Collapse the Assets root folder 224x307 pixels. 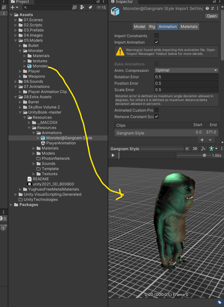pyautogui.click(x=11, y=15)
